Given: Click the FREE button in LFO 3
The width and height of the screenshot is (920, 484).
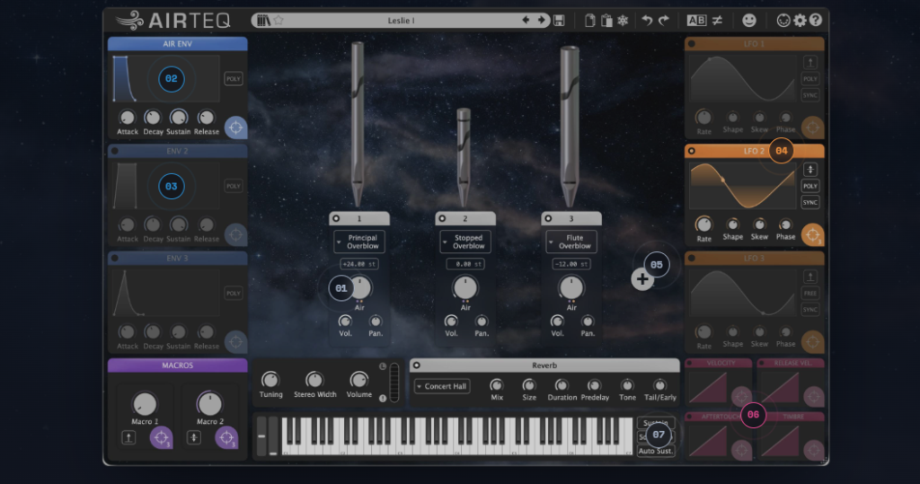Looking at the screenshot, I should pyautogui.click(x=810, y=294).
